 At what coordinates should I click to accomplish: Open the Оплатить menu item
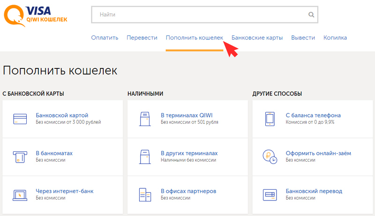[x=105, y=37]
